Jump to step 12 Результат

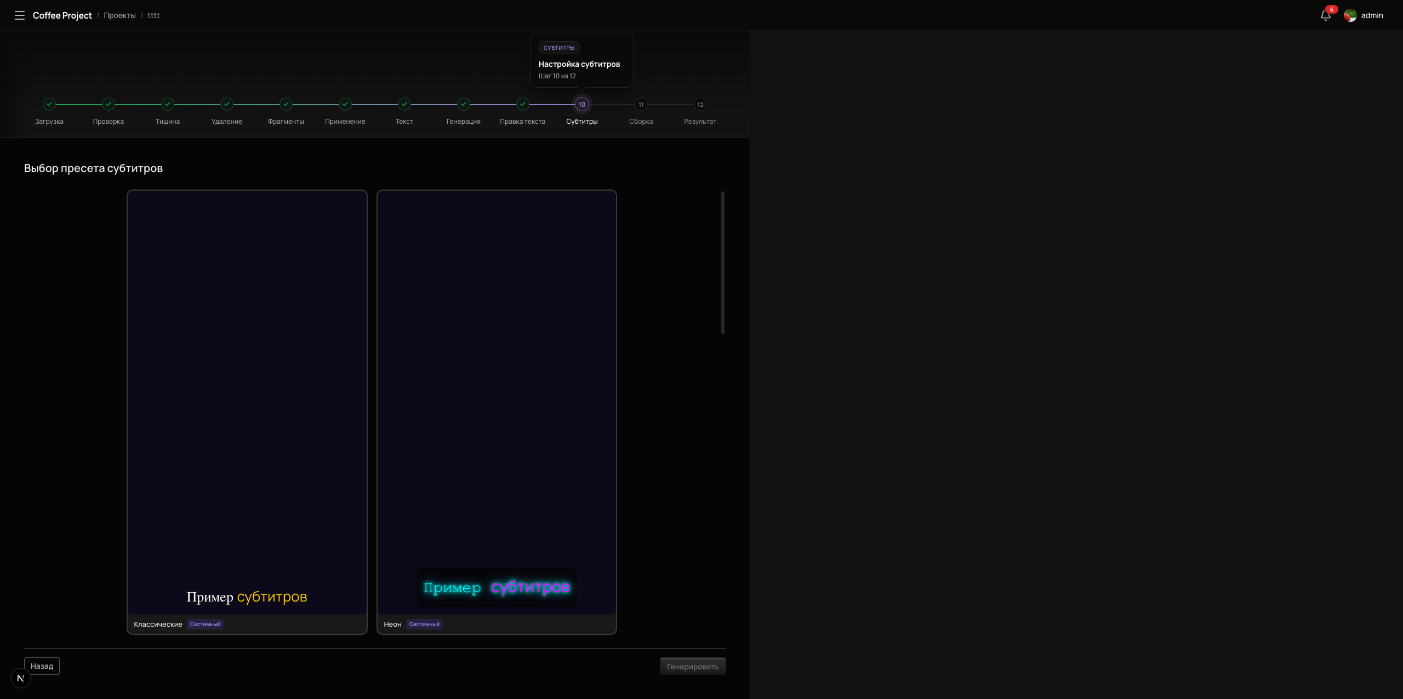click(x=700, y=104)
